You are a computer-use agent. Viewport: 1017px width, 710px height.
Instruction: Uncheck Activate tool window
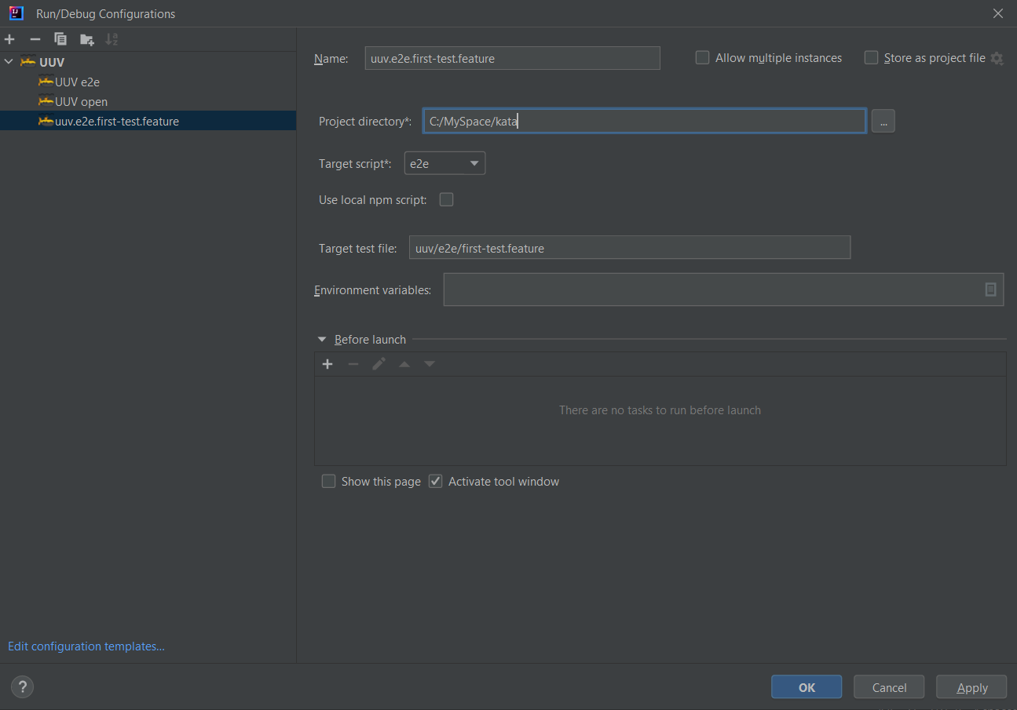(x=436, y=481)
